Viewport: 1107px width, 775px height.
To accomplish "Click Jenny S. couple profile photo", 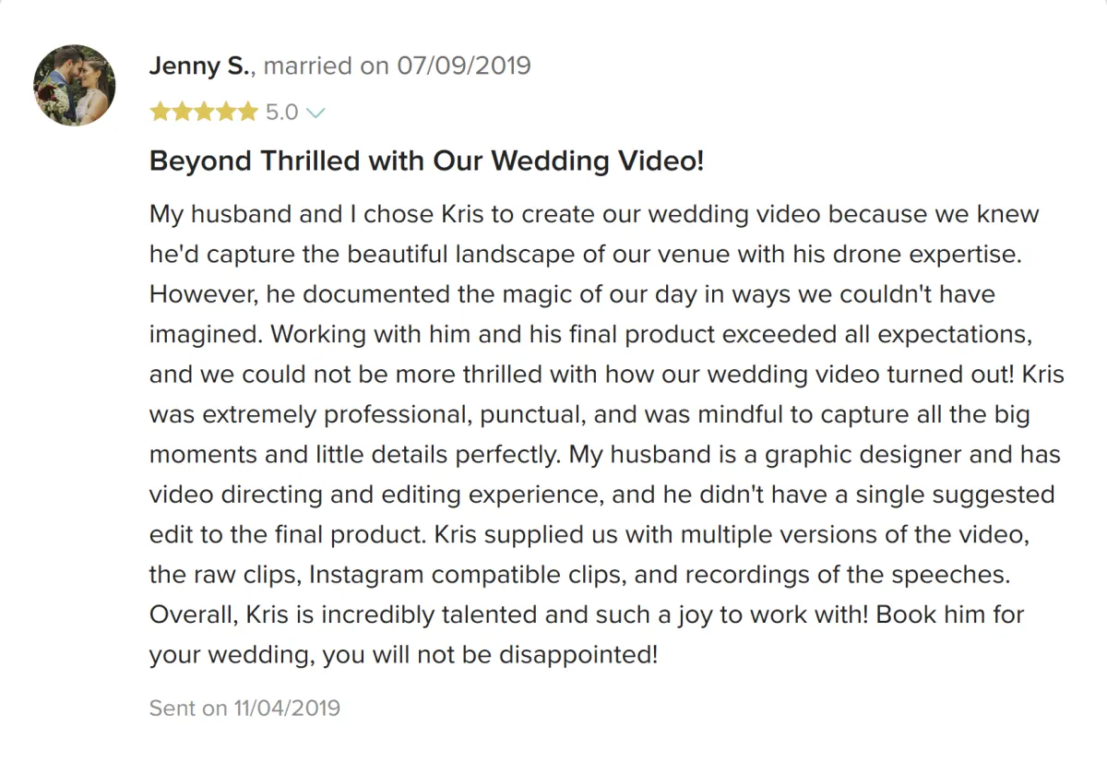I will point(75,85).
